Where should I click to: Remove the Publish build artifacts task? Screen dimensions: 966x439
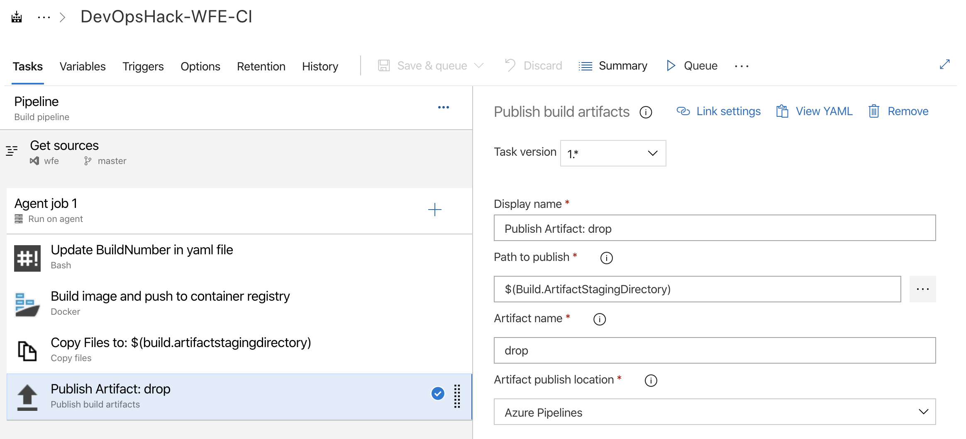(x=898, y=111)
